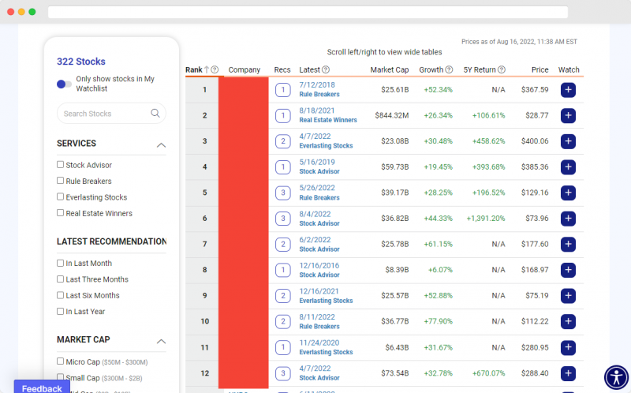Open the Growth column help icon
Image resolution: width=631 pixels, height=393 pixels.
tap(449, 69)
